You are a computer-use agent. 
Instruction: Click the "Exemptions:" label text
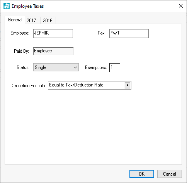(x=96, y=67)
